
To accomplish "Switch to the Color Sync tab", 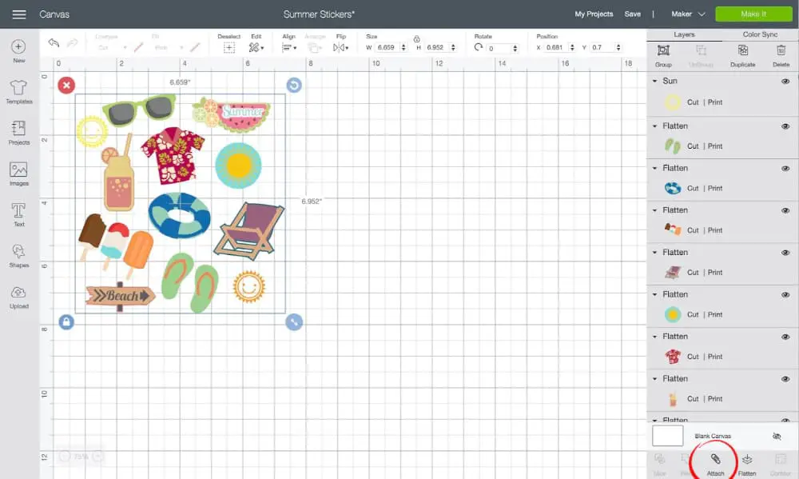I will (760, 34).
